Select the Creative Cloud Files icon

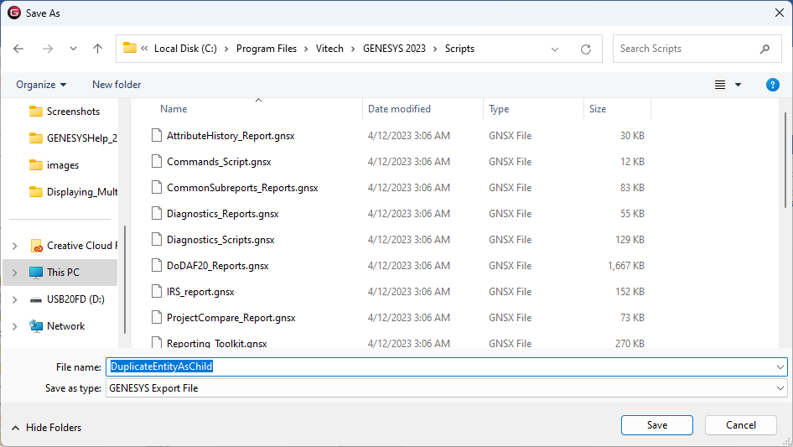tap(36, 246)
